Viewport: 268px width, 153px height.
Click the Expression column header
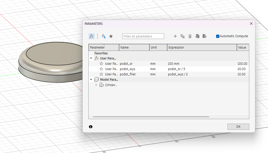[x=202, y=48]
